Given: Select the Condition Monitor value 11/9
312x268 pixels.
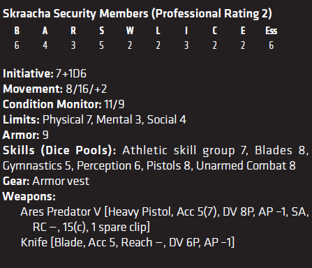Looking at the screenshot, I should [114, 104].
